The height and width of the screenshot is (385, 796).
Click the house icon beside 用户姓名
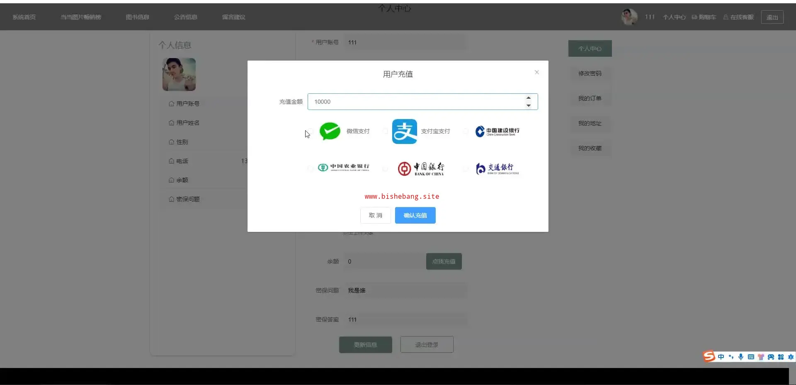(x=172, y=123)
